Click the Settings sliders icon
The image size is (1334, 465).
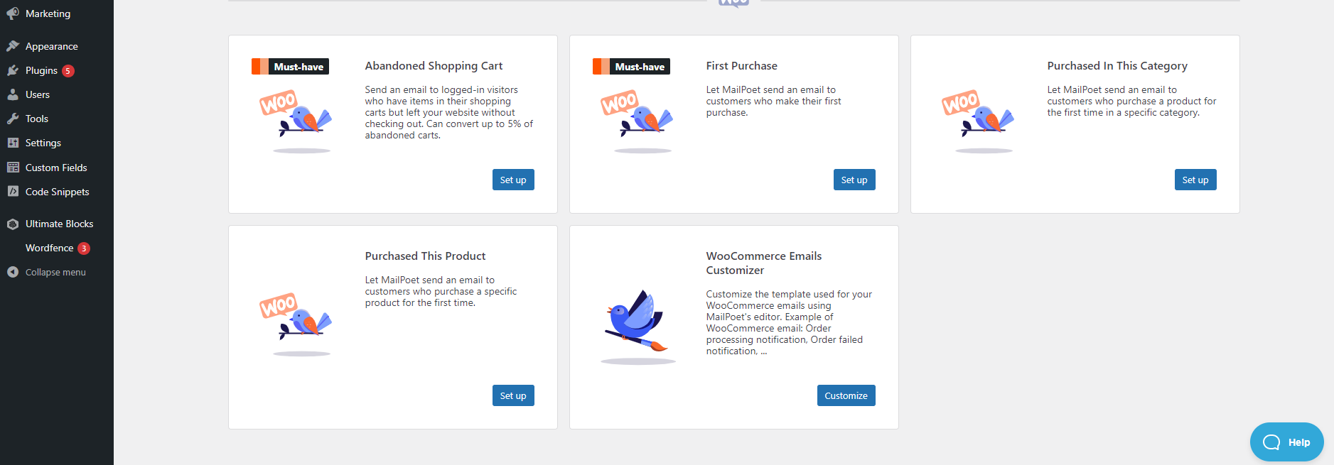pyautogui.click(x=13, y=143)
